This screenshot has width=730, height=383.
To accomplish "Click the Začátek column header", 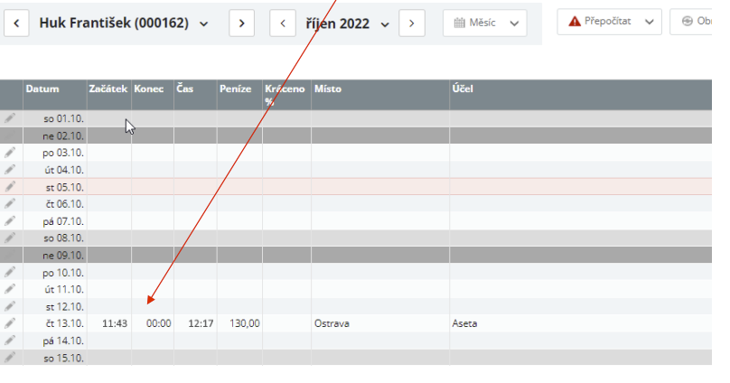I will point(109,95).
